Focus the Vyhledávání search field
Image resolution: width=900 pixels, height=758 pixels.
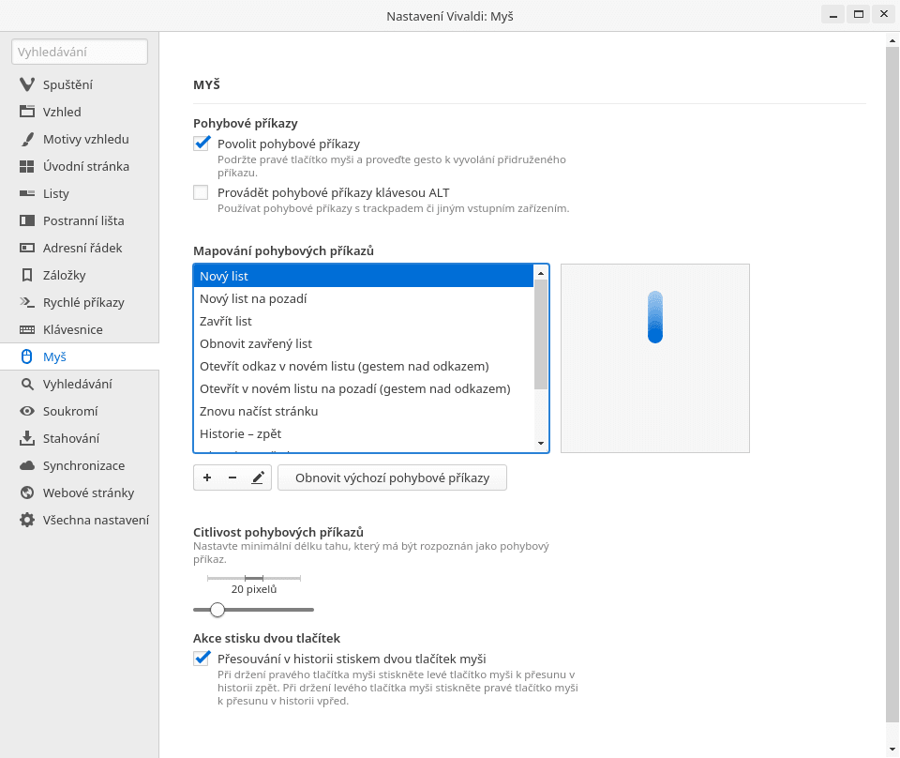(79, 52)
